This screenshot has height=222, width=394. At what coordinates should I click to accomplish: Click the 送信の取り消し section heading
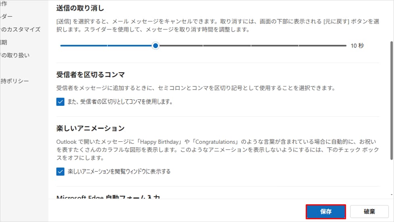(80, 8)
